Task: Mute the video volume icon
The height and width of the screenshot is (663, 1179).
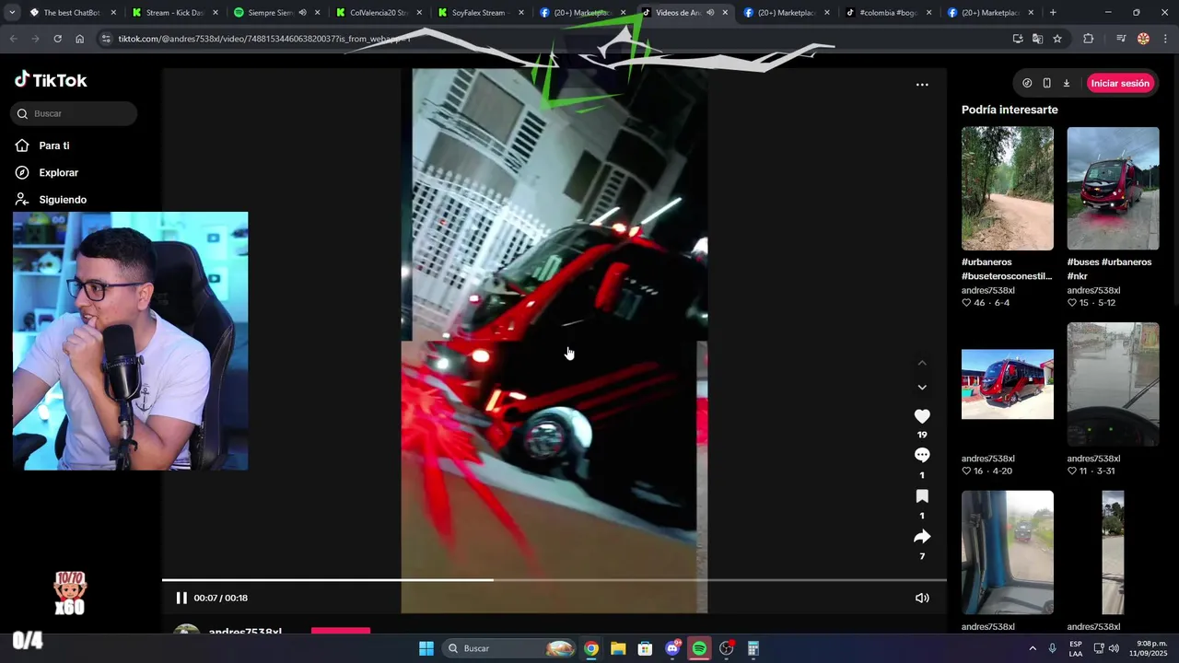Action: coord(922,598)
